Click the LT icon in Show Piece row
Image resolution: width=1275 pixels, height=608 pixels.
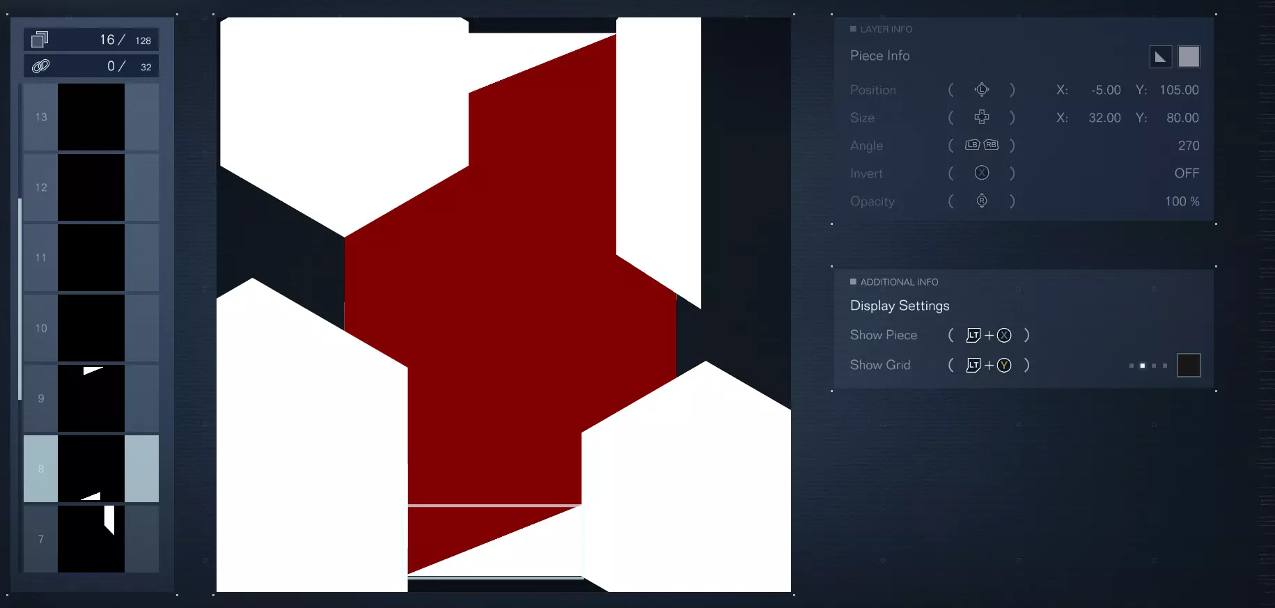(x=973, y=335)
